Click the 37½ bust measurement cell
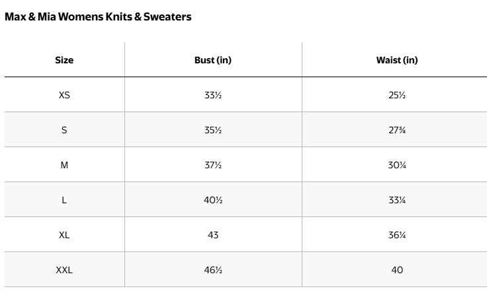The width and height of the screenshot is (487, 295). click(x=213, y=165)
